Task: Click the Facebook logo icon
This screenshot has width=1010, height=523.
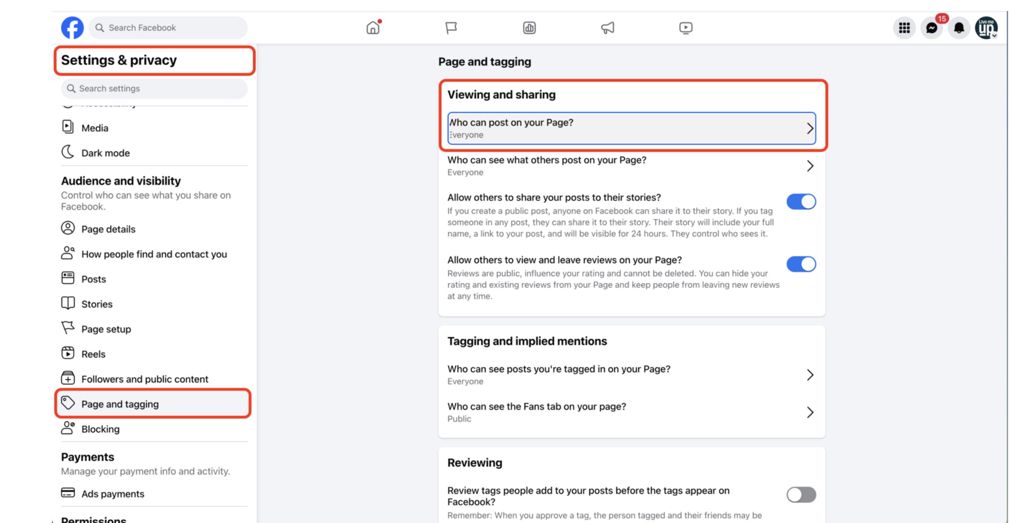Action: click(72, 28)
